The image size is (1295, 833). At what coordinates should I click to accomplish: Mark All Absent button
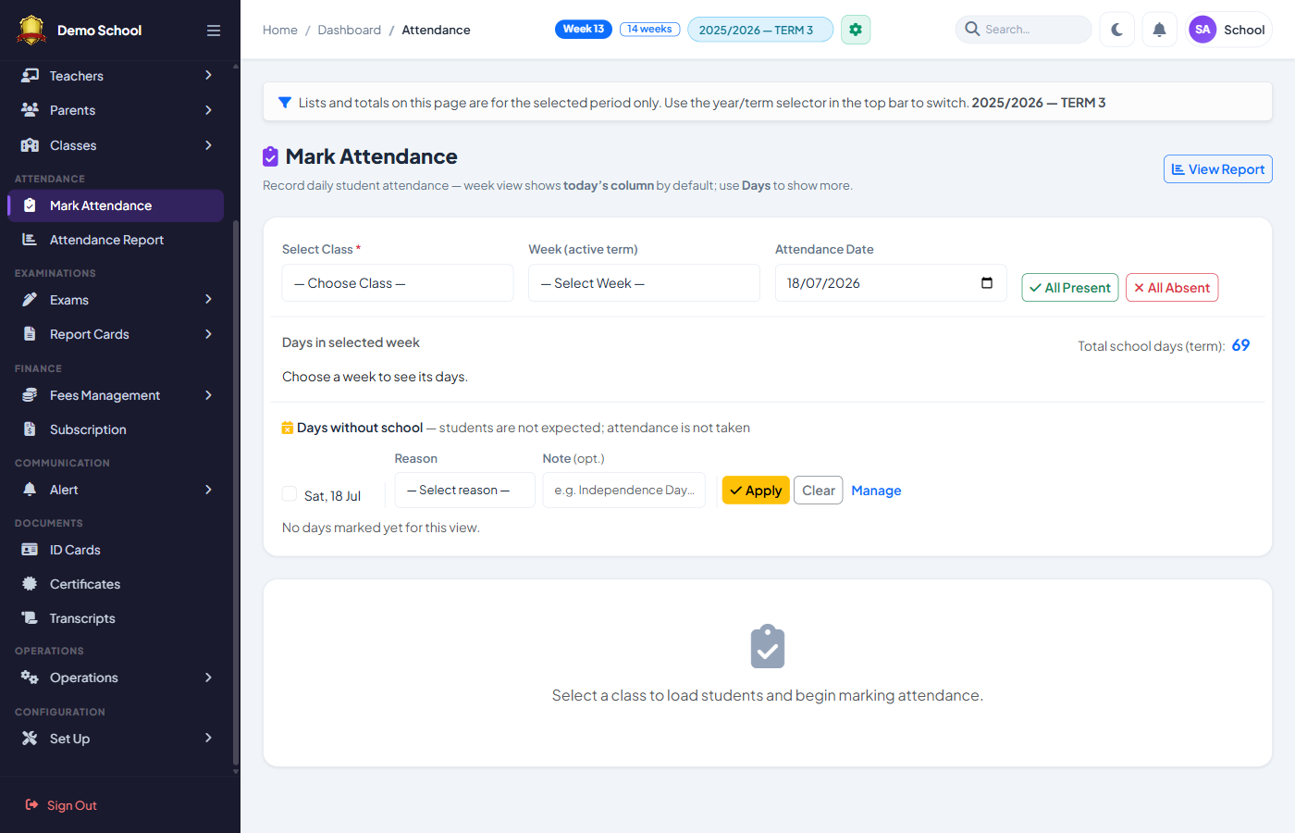pyautogui.click(x=1172, y=288)
